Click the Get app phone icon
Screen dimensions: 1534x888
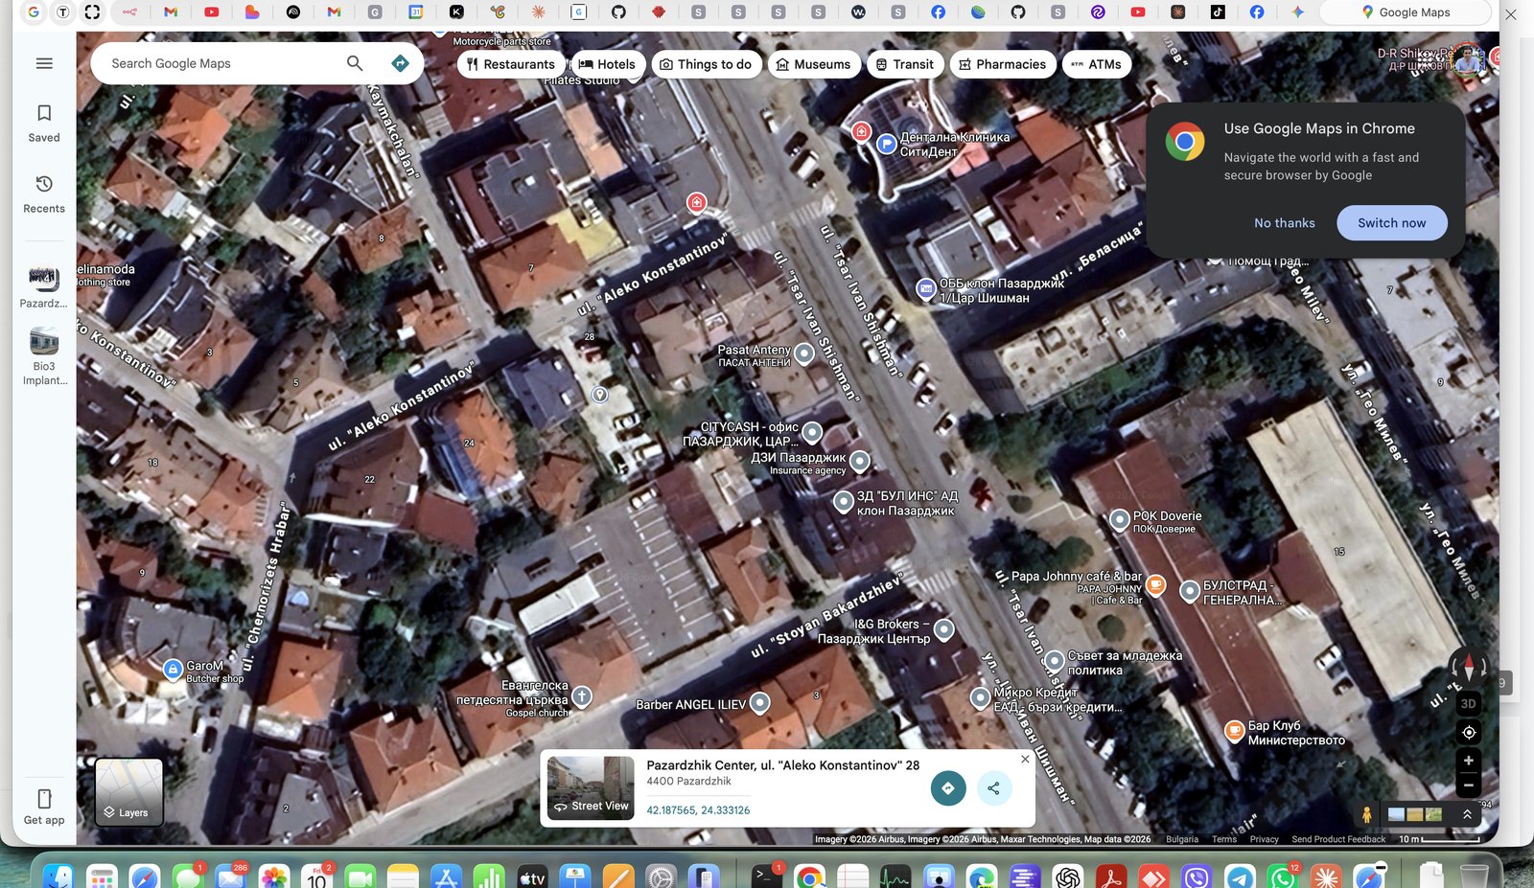(44, 806)
